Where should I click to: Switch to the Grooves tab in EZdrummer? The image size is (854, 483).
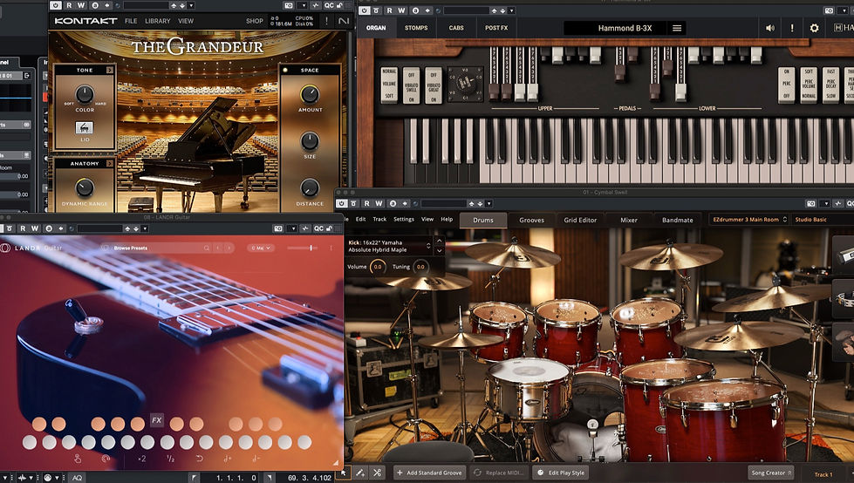coord(531,220)
